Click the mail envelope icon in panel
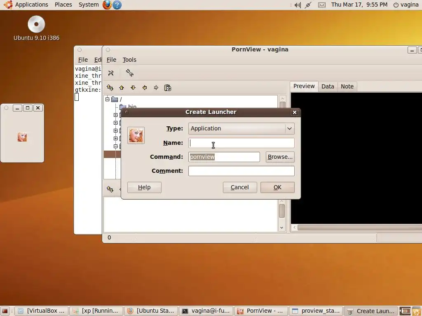Screen dimensions: 422x316 pyautogui.click(x=322, y=5)
